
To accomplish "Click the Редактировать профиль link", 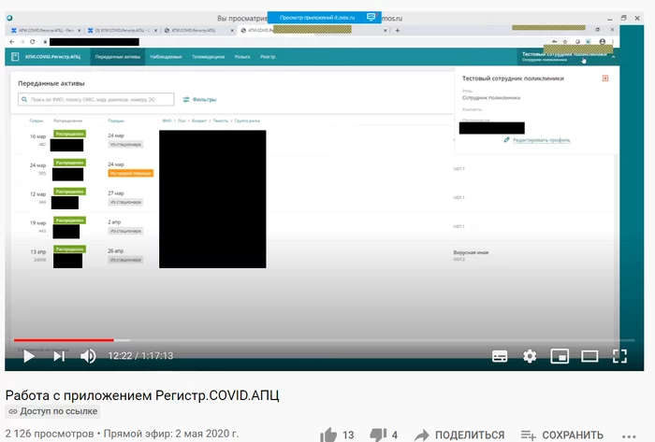I will click(x=542, y=140).
